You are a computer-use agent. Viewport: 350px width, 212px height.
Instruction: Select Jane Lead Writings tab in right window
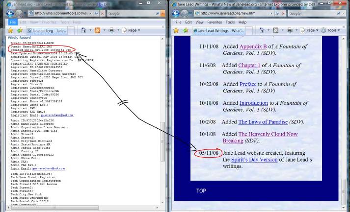[218, 31]
